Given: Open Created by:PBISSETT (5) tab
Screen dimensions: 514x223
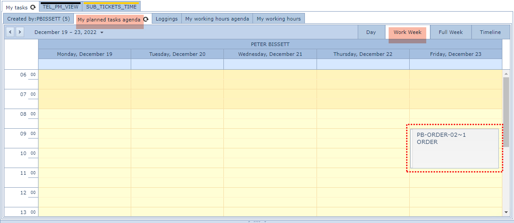Looking at the screenshot, I should pos(39,19).
